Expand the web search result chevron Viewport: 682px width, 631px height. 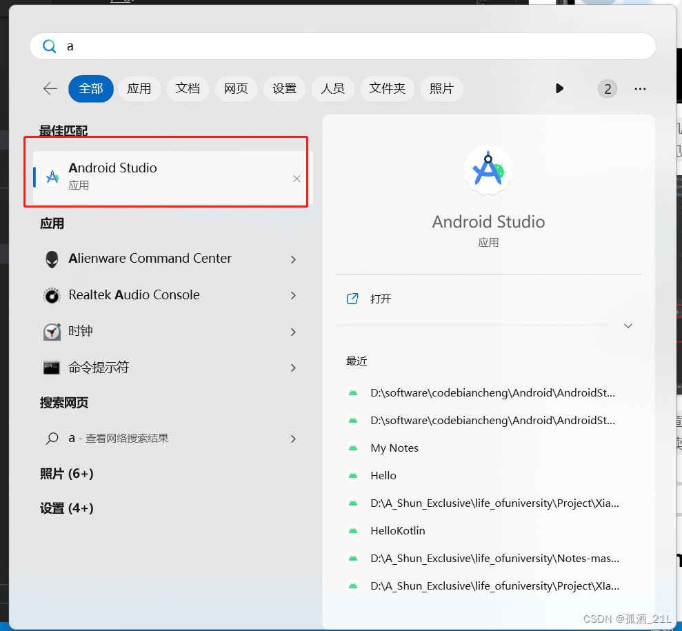pyautogui.click(x=293, y=439)
